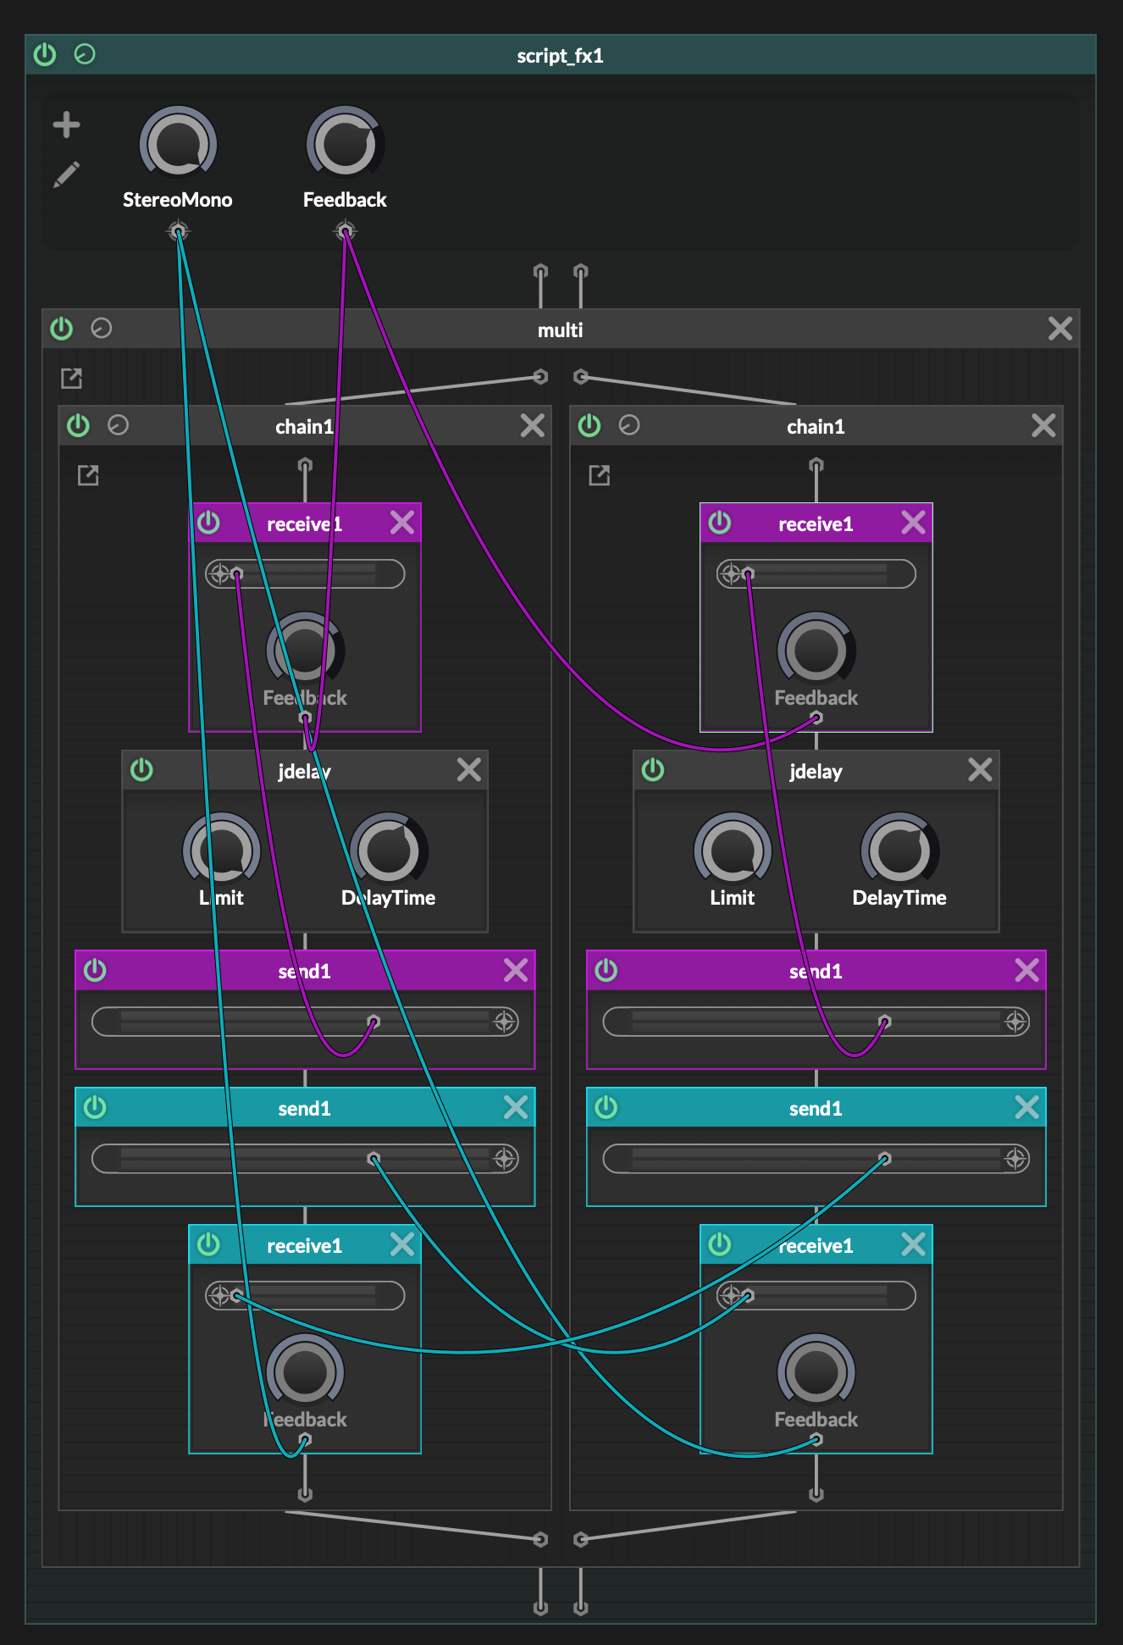This screenshot has width=1123, height=1645.
Task: Open right chain1 popup expander
Action: 600,475
